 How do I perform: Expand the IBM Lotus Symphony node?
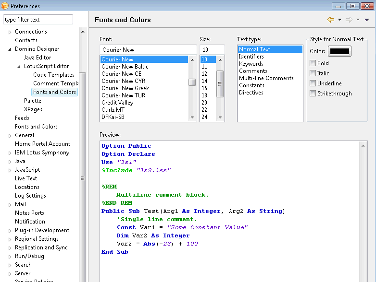click(x=10, y=153)
